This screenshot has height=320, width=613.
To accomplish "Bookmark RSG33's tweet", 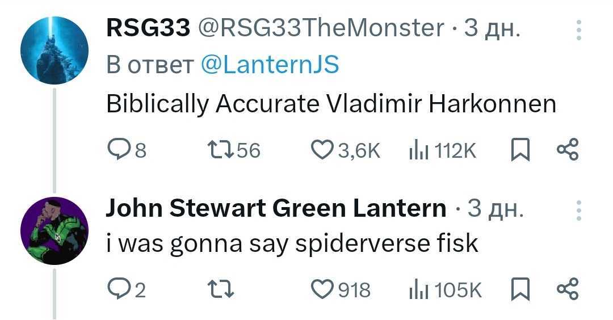I will (x=520, y=150).
